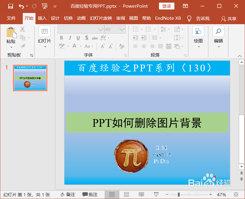The height and width of the screenshot is (199, 245).
Task: Switch to the 设计 tab
Action: click(x=55, y=18)
